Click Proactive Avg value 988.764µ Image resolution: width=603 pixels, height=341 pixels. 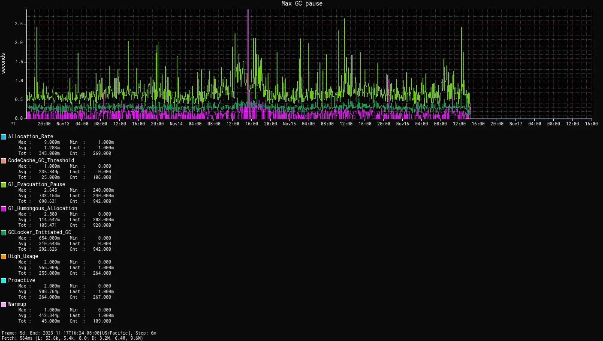(49, 291)
